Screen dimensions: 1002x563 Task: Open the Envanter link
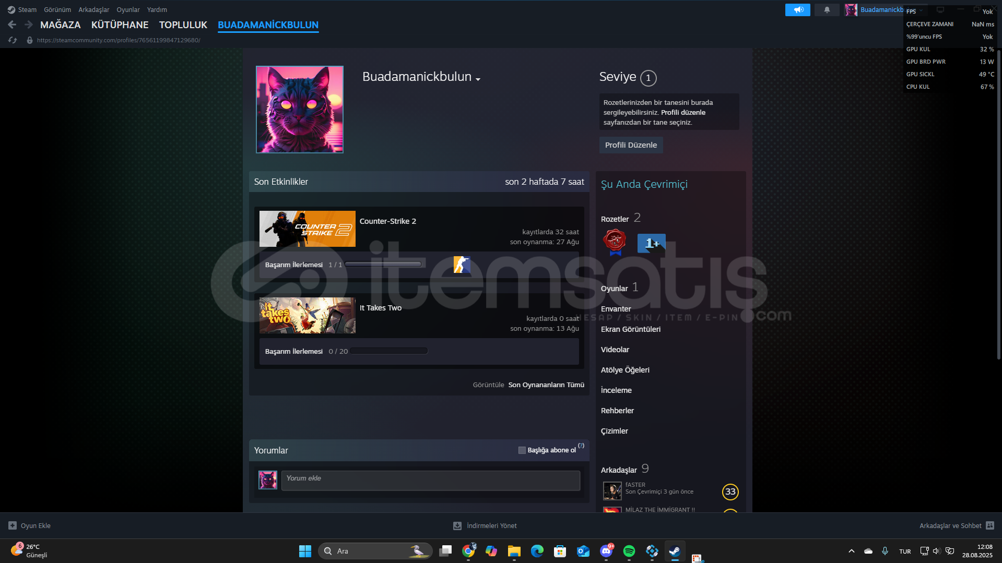click(616, 309)
